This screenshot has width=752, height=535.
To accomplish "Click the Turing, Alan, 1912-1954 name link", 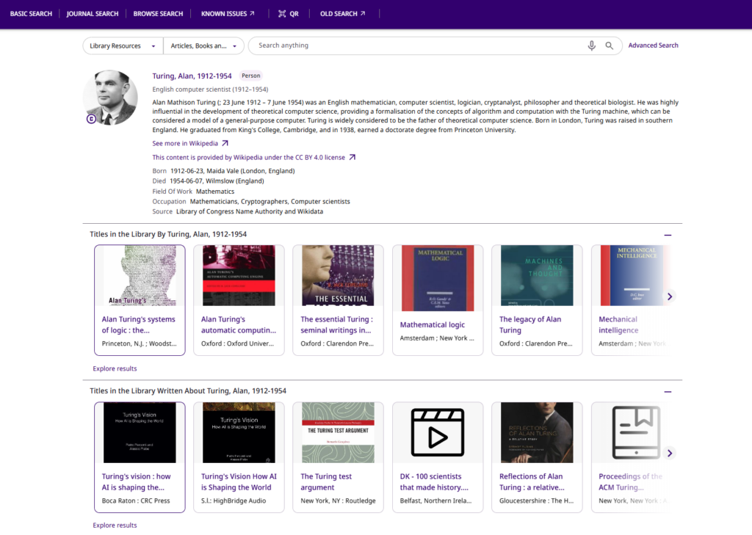I will point(192,76).
